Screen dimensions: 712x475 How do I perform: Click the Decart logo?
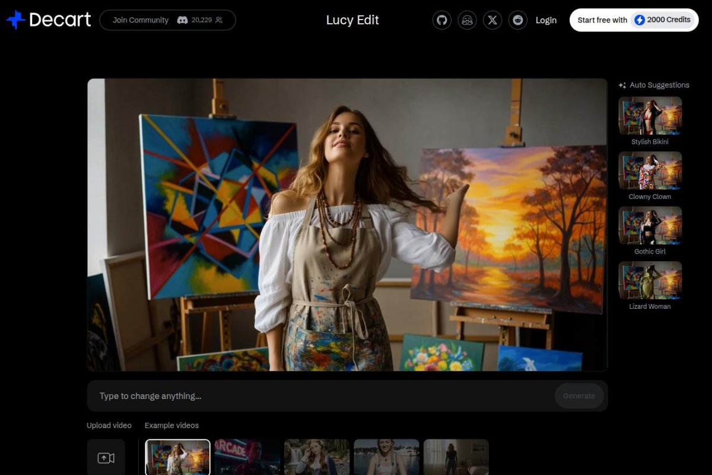tap(49, 20)
